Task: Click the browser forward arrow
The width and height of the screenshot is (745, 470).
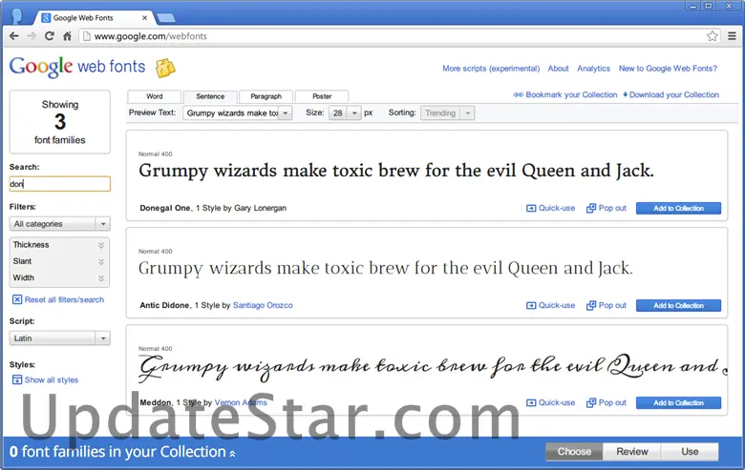Action: pyautogui.click(x=32, y=36)
